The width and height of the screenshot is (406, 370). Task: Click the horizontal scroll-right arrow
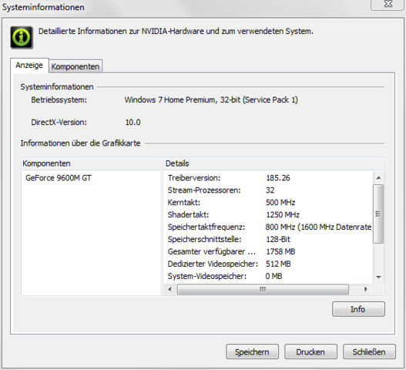[x=366, y=289]
